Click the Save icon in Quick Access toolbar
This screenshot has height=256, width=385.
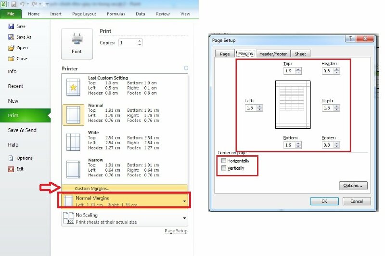pyautogui.click(x=14, y=4)
